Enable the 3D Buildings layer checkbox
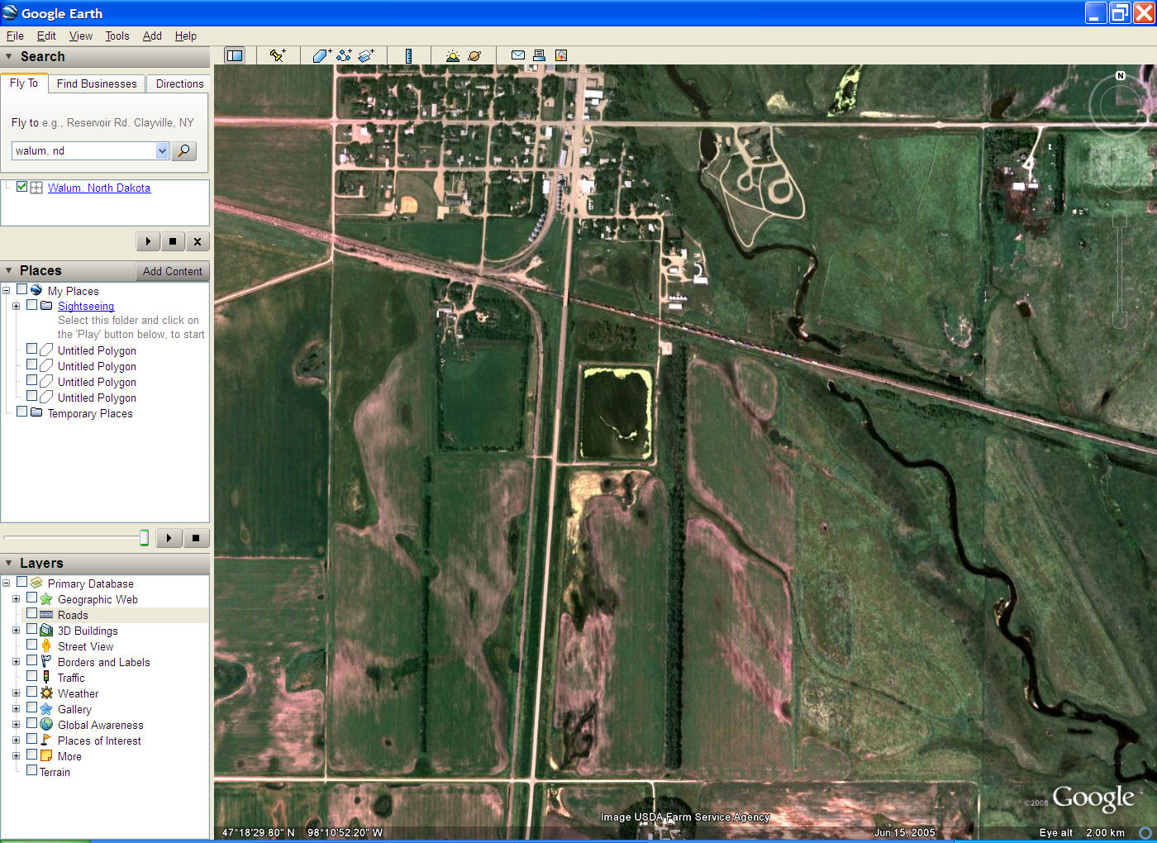 click(x=31, y=629)
